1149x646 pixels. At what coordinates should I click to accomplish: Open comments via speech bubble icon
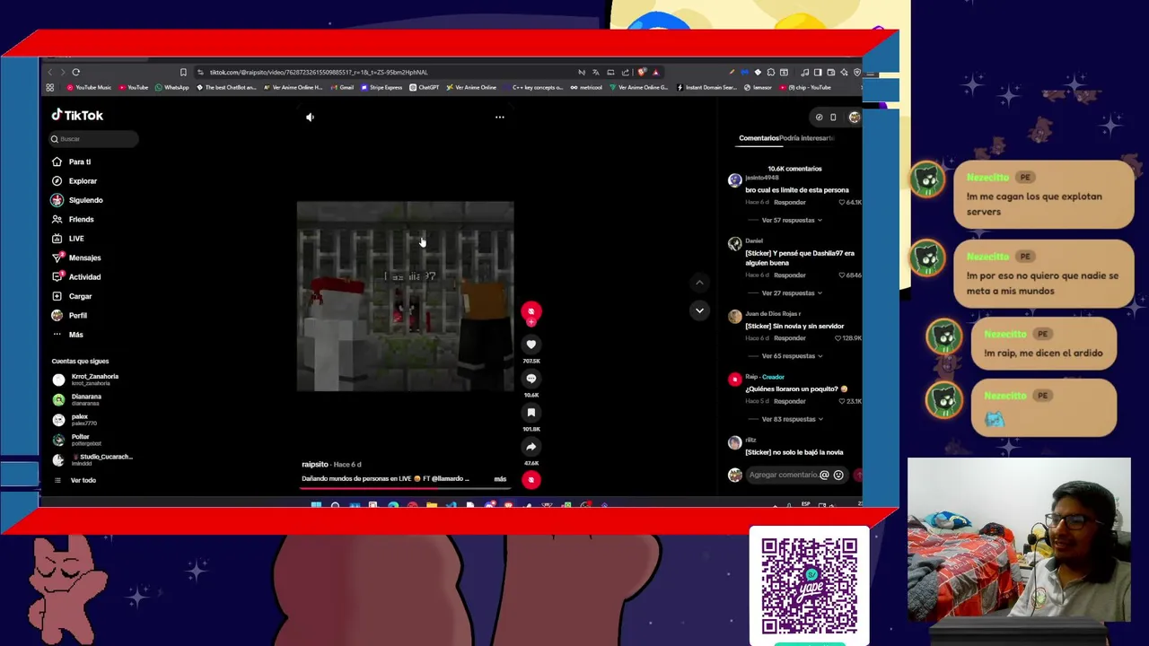[x=531, y=379]
